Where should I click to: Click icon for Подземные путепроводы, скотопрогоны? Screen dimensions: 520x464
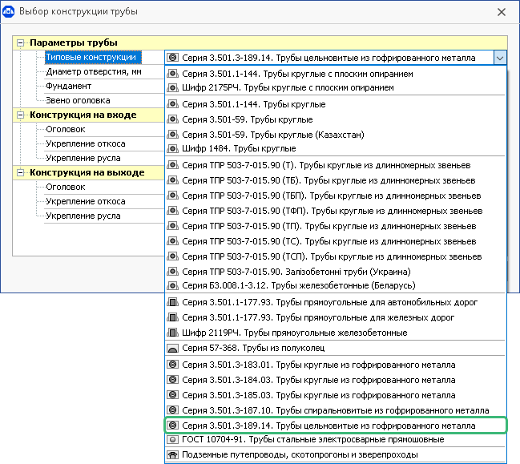(172, 454)
